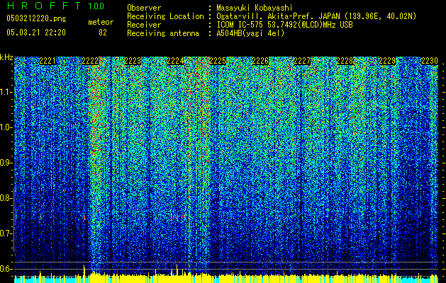This screenshot has height=283, width=446.
Task: Click the 'meteor' label
Action: [101, 22]
